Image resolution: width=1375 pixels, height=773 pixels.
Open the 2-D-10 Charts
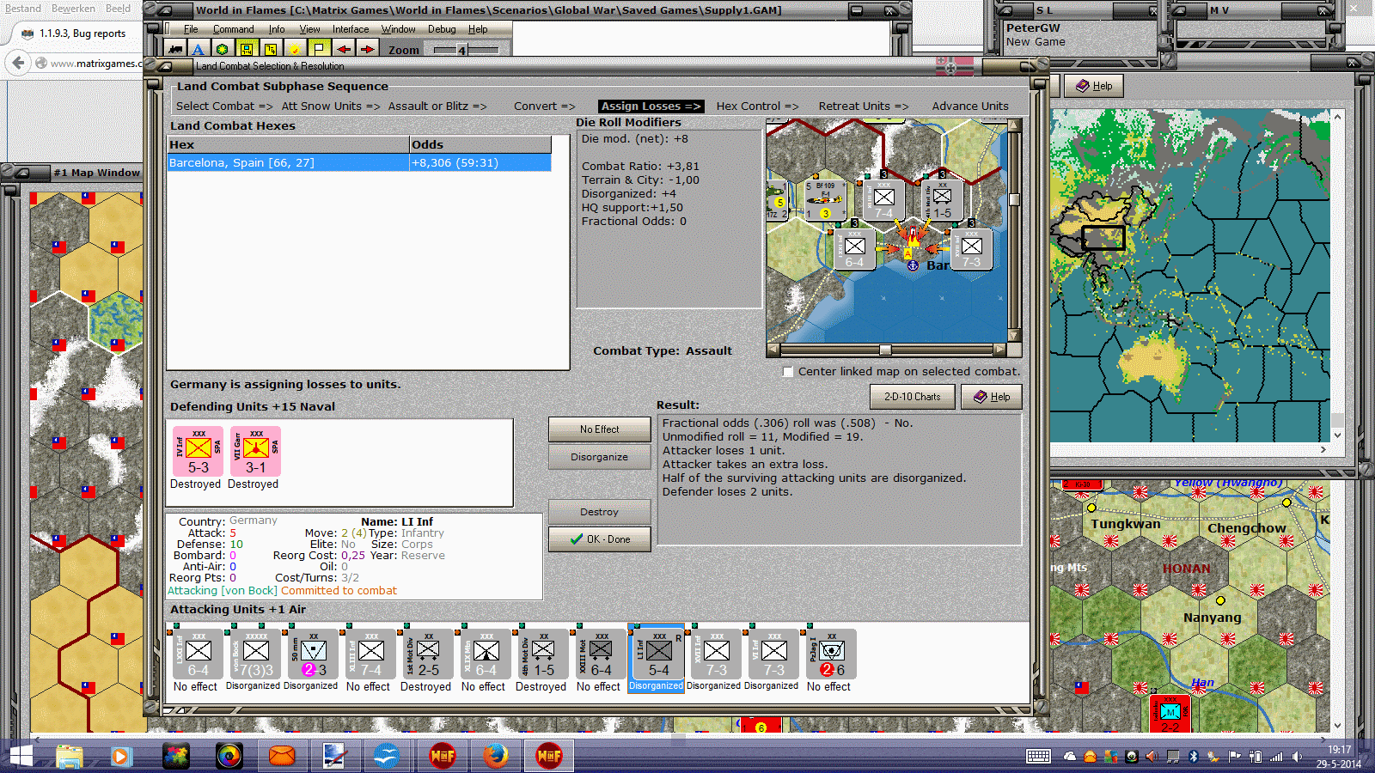coord(912,397)
